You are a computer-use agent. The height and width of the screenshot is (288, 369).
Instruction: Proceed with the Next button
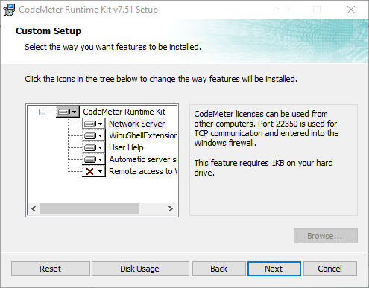coord(274,269)
